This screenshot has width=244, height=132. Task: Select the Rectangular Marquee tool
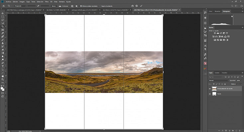coord(2,17)
